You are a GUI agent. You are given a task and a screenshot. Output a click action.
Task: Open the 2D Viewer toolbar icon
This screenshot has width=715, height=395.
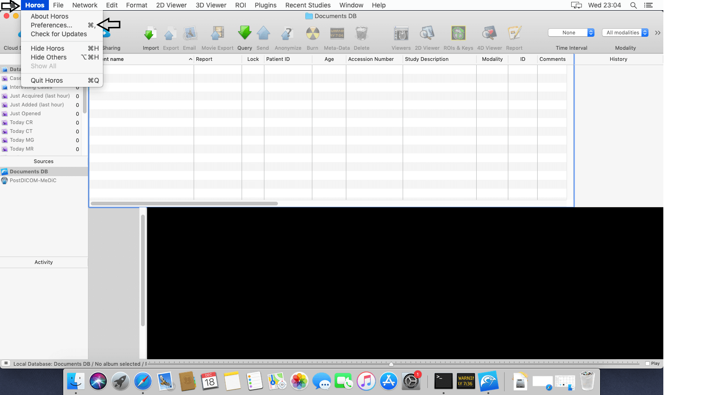tap(427, 33)
